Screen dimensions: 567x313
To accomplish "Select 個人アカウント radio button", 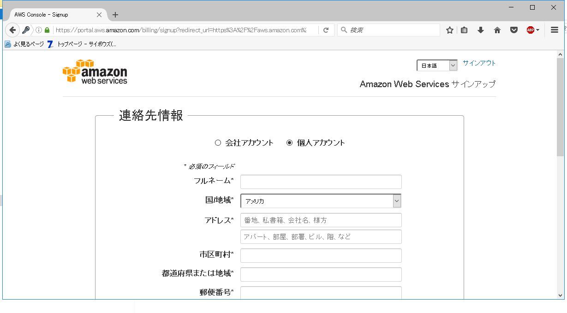I will (x=289, y=143).
